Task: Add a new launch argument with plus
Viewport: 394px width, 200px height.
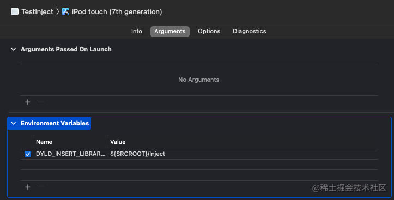Action: 28,102
